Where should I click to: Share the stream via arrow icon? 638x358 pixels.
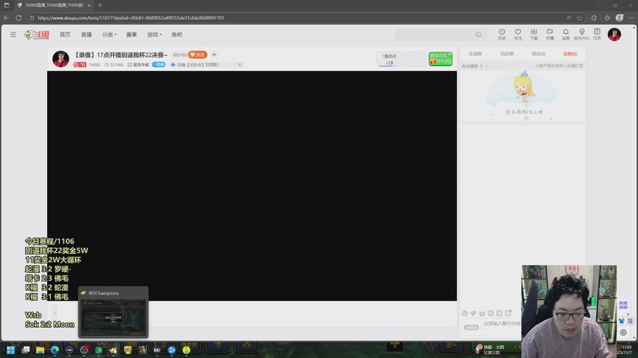(x=214, y=55)
